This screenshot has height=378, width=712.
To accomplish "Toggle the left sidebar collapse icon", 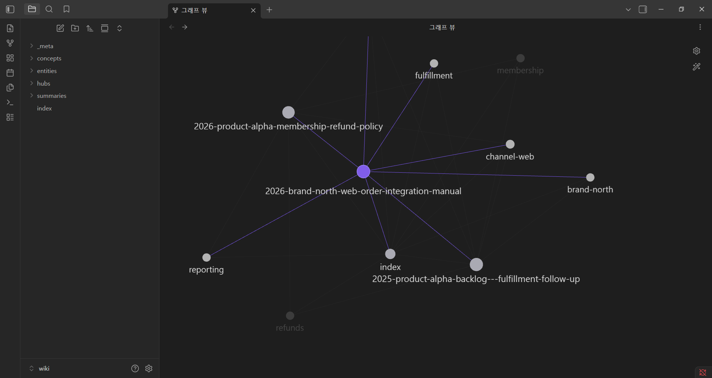I will (x=10, y=9).
